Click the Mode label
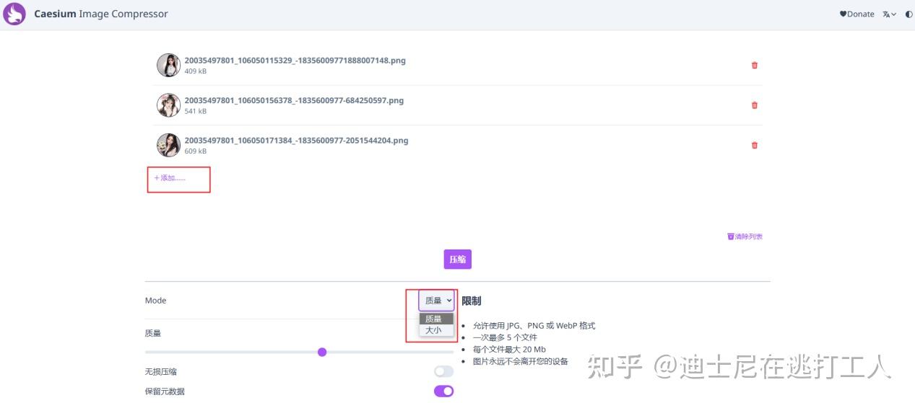The image size is (915, 403). click(x=155, y=301)
